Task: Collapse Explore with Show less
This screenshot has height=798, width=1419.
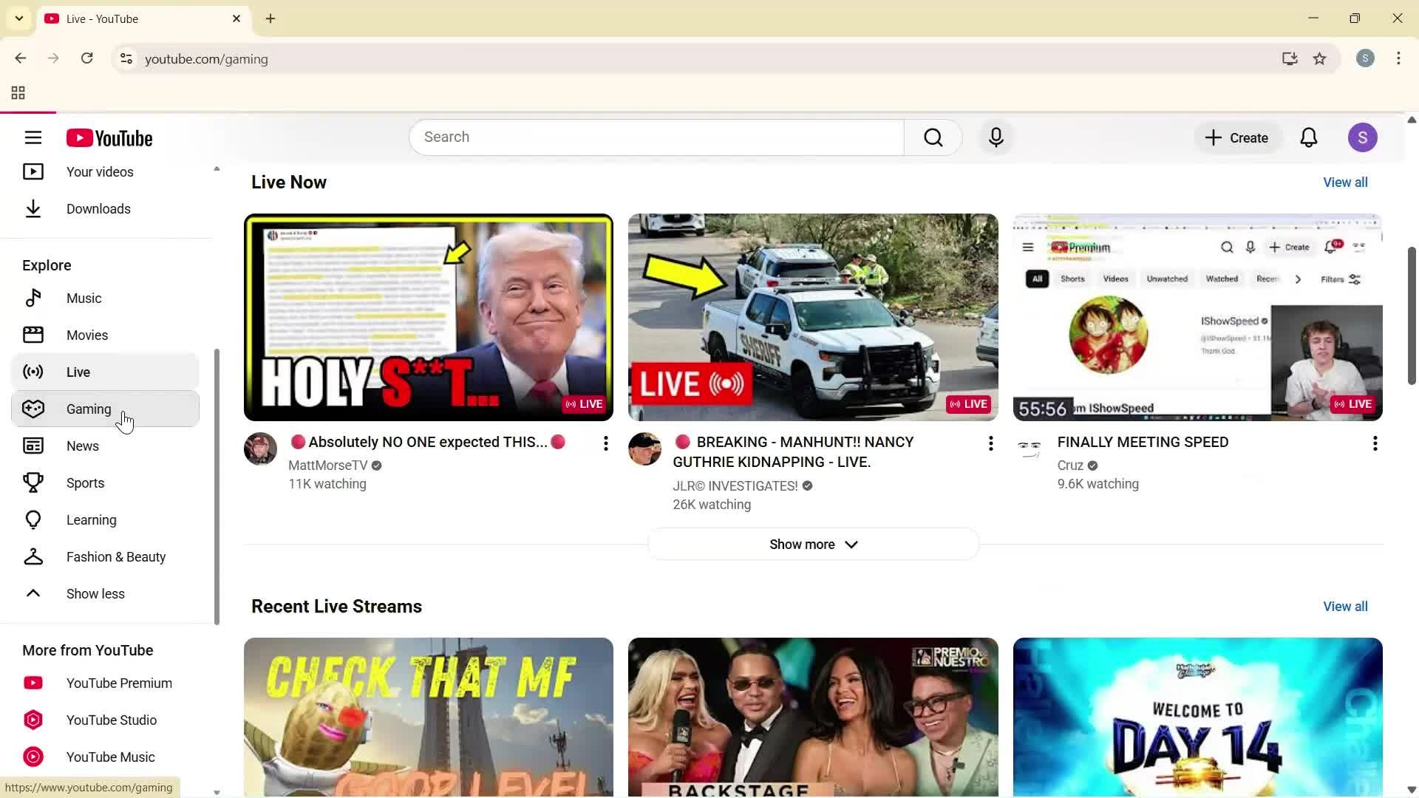Action: [95, 593]
